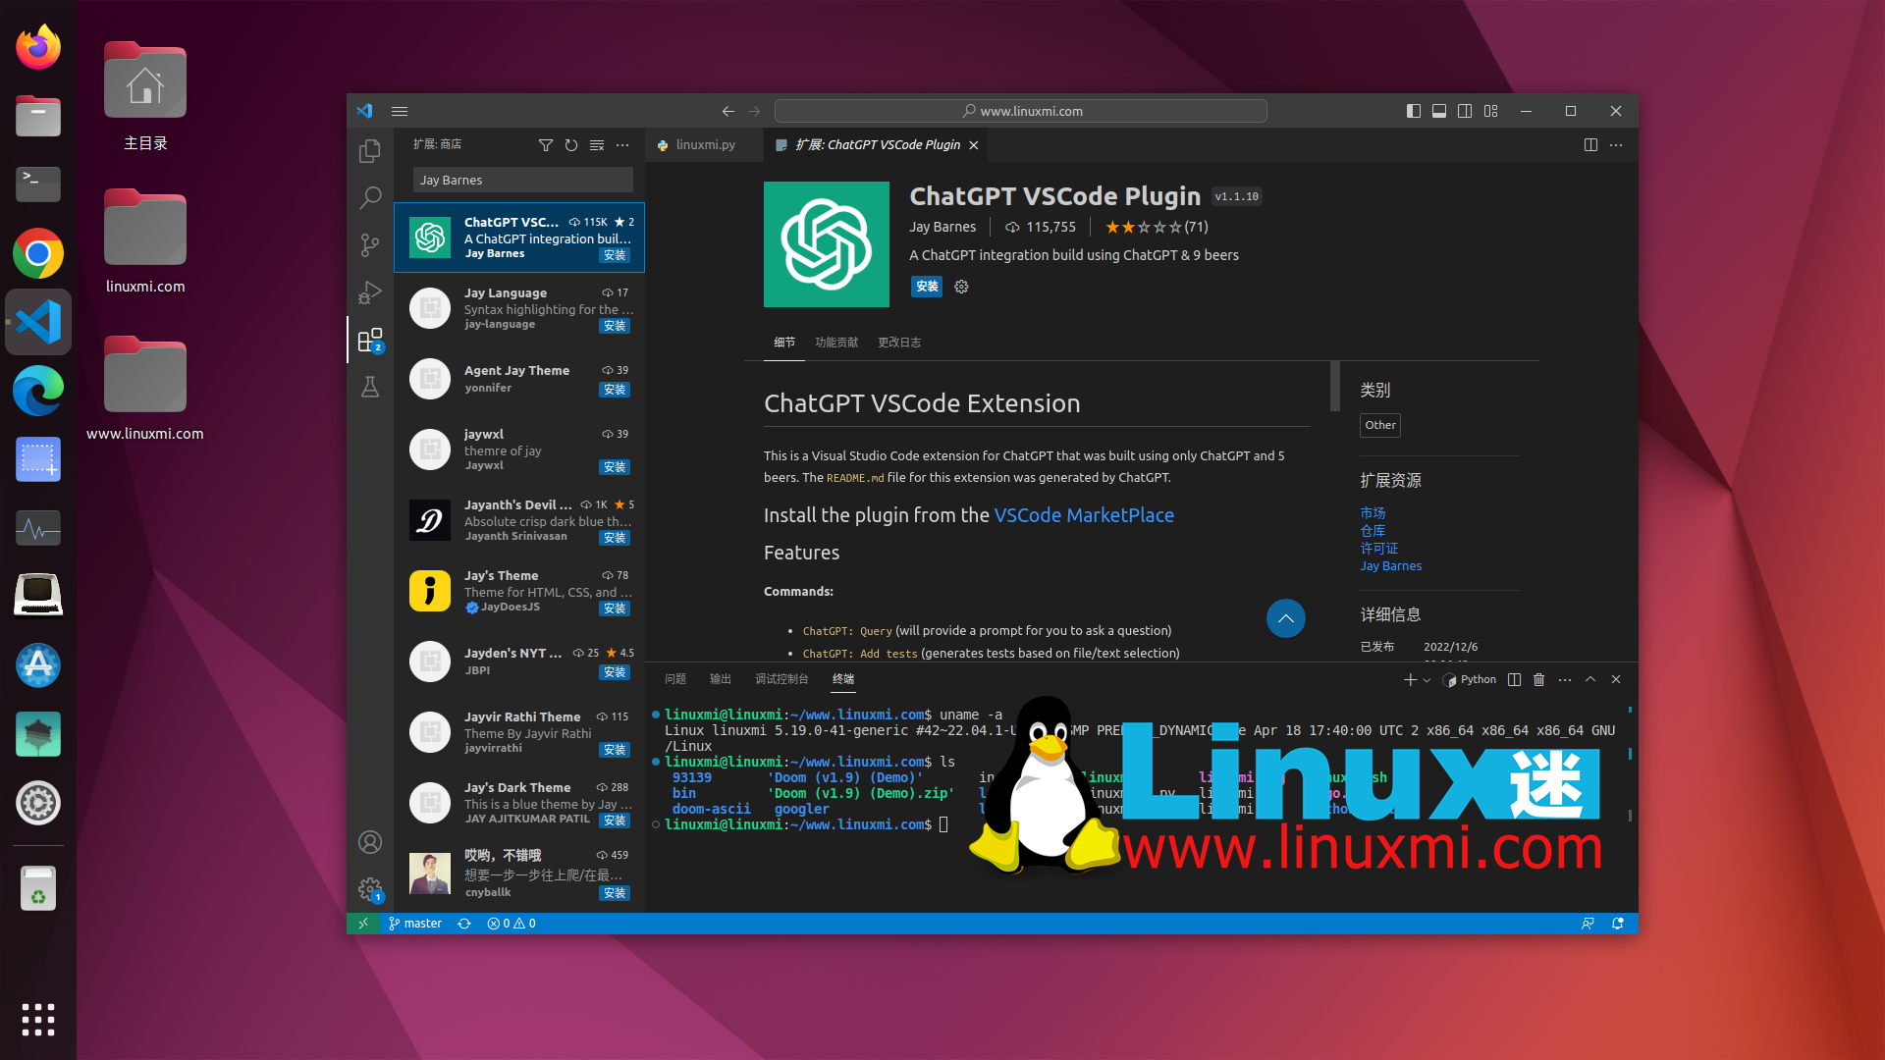Open more actions menu in Extensions panel

(622, 145)
